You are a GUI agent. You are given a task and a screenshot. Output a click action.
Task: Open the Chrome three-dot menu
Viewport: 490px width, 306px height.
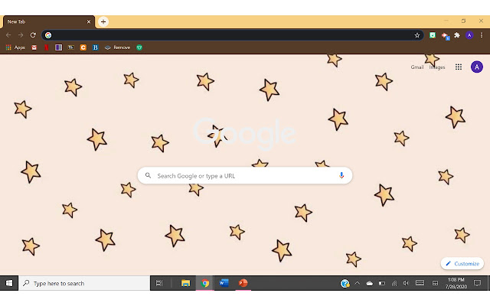pos(482,35)
